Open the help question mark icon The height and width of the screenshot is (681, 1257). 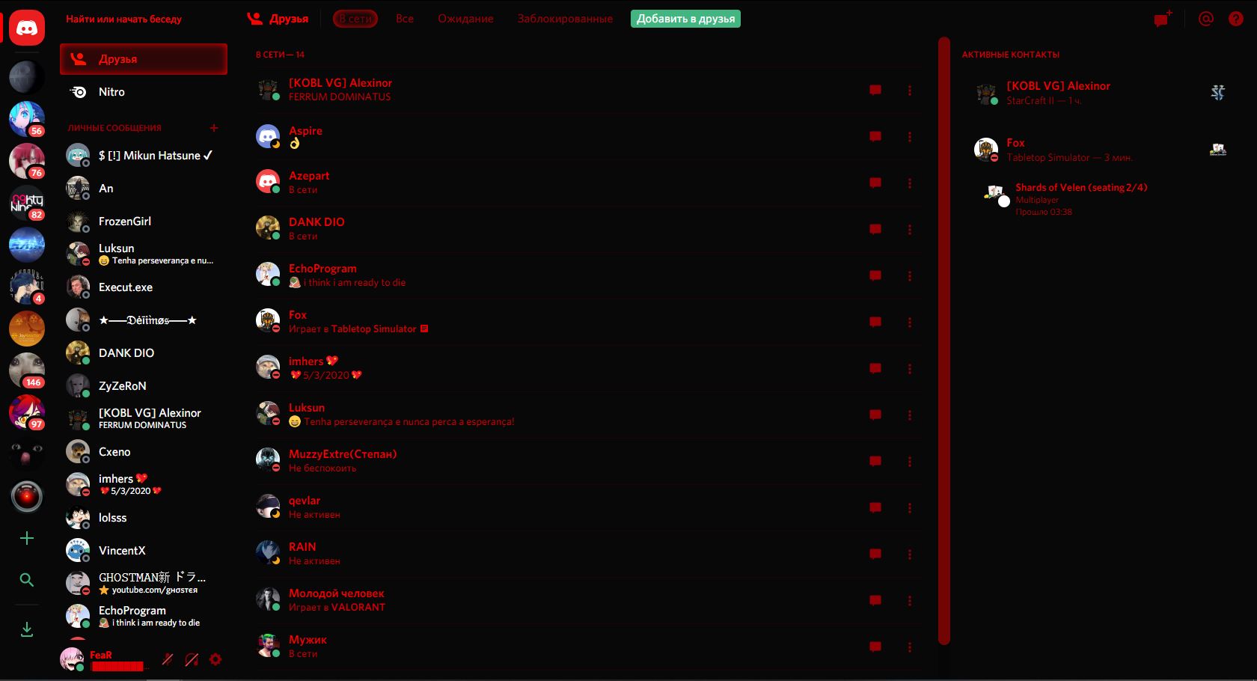pyautogui.click(x=1236, y=19)
